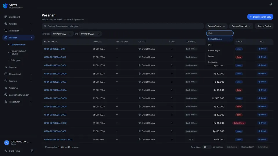Click Lunas badge in ORD-20261026-0008 row
Image resolution: width=278 pixels, height=156 pixels.
click(239, 74)
